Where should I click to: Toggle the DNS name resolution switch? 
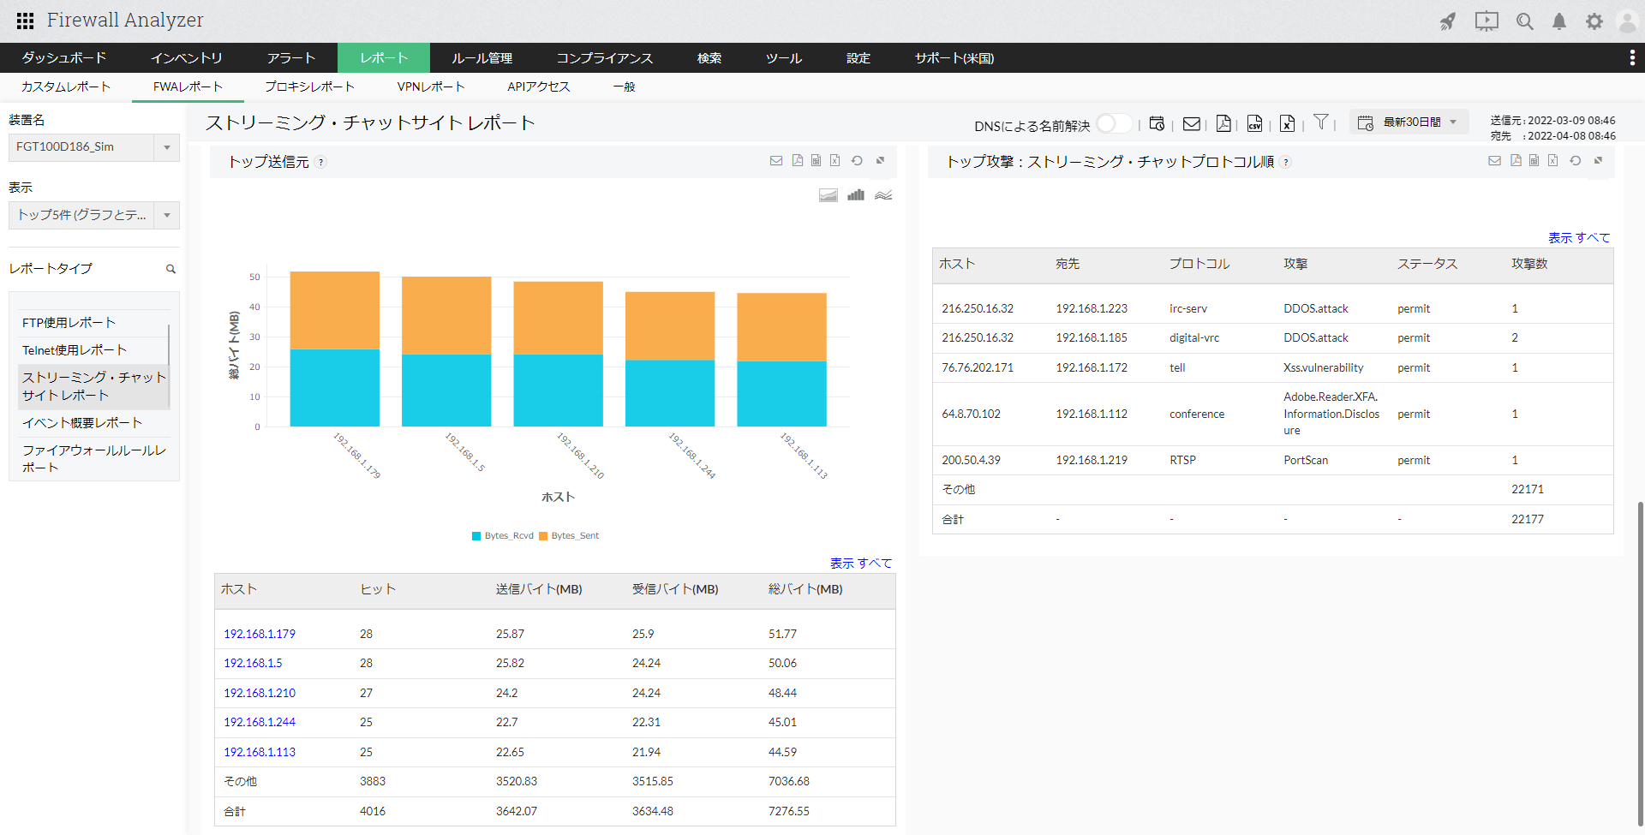point(1114,124)
